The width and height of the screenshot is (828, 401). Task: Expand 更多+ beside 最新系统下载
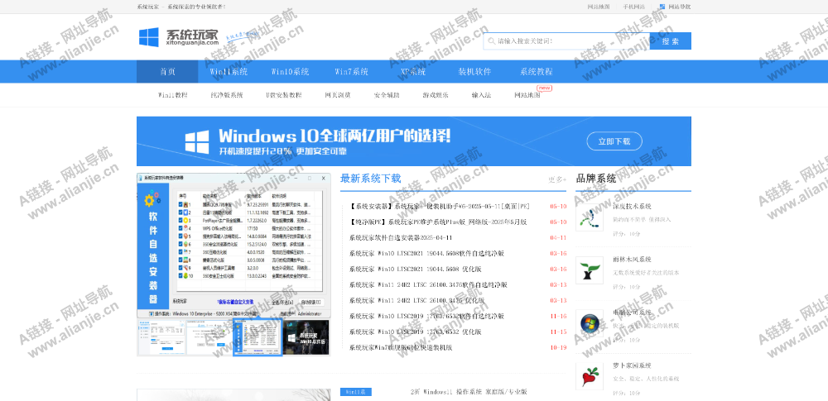point(557,179)
